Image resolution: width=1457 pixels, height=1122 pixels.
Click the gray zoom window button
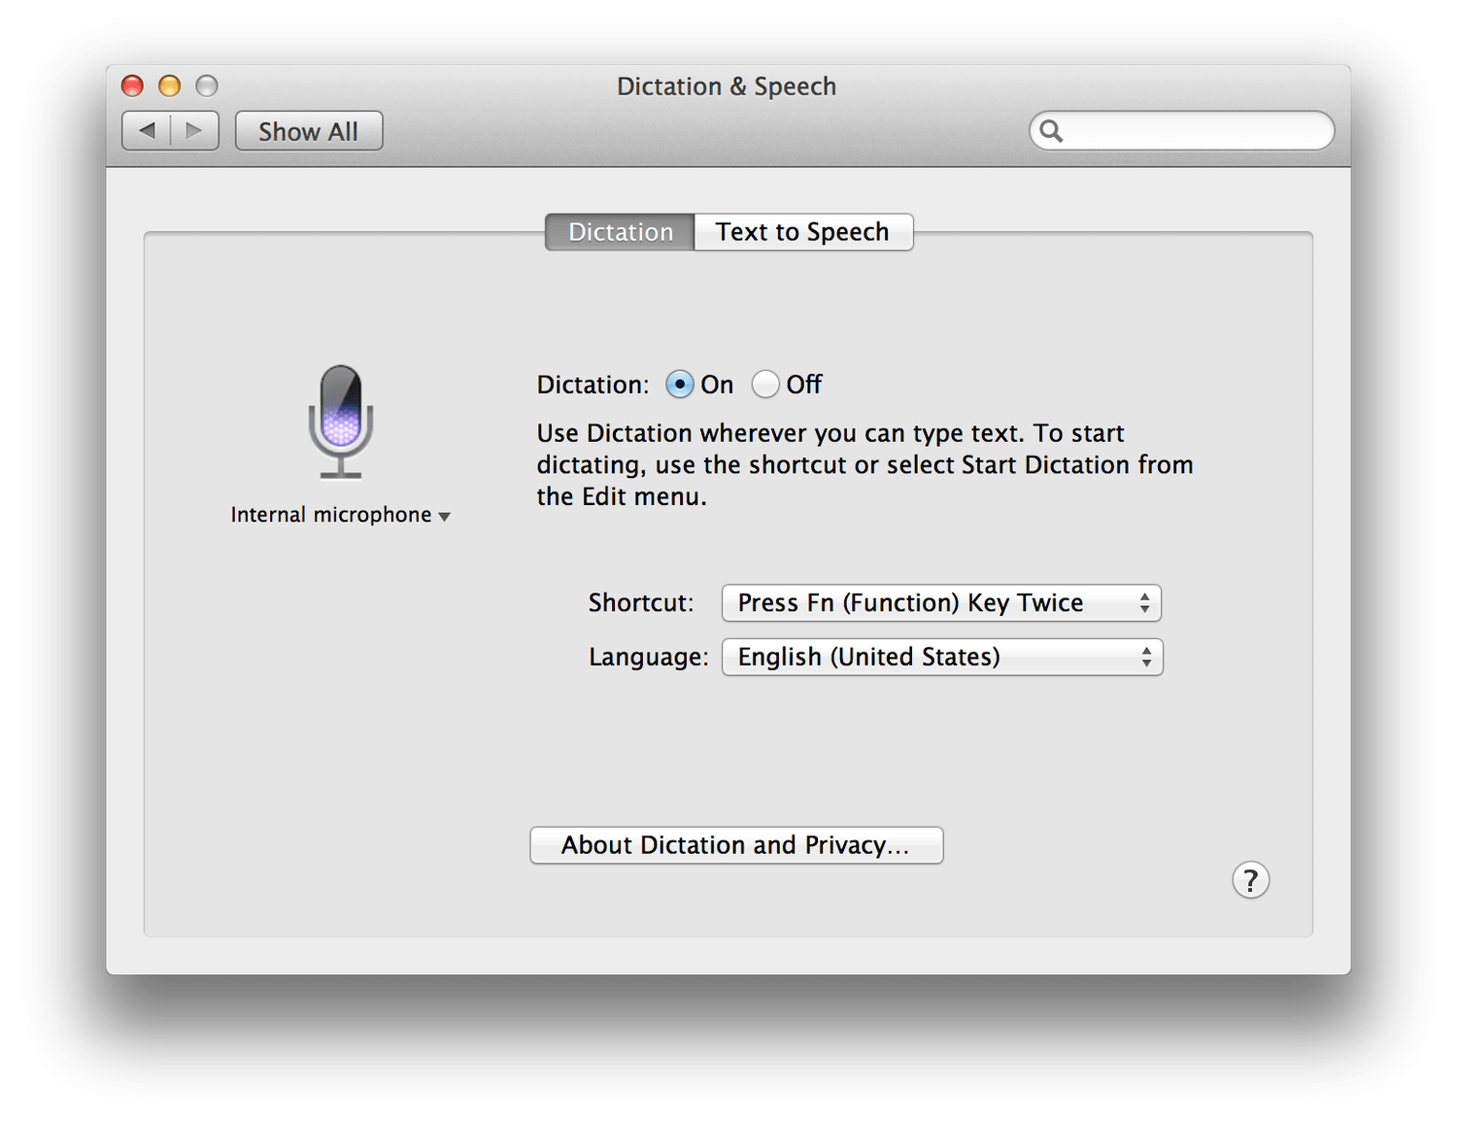[x=207, y=85]
